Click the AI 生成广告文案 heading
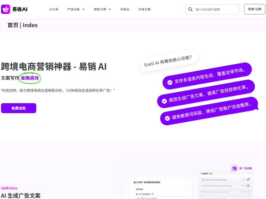 tap(21, 196)
